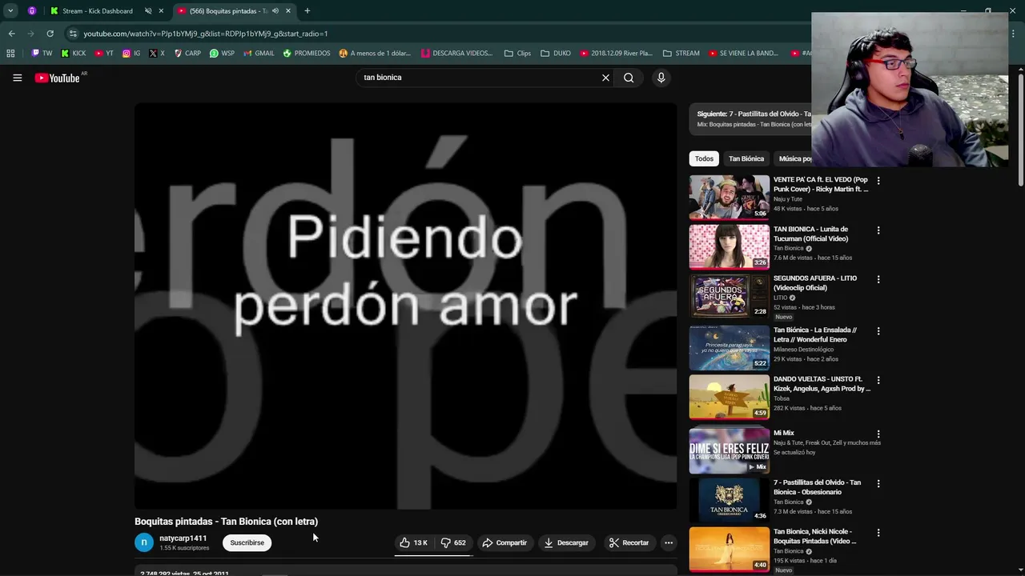Click TAN BIONICA - Lunita de Tucuman title

point(811,234)
